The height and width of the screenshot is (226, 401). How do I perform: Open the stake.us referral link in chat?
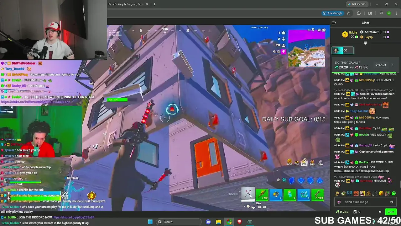pos(361,171)
